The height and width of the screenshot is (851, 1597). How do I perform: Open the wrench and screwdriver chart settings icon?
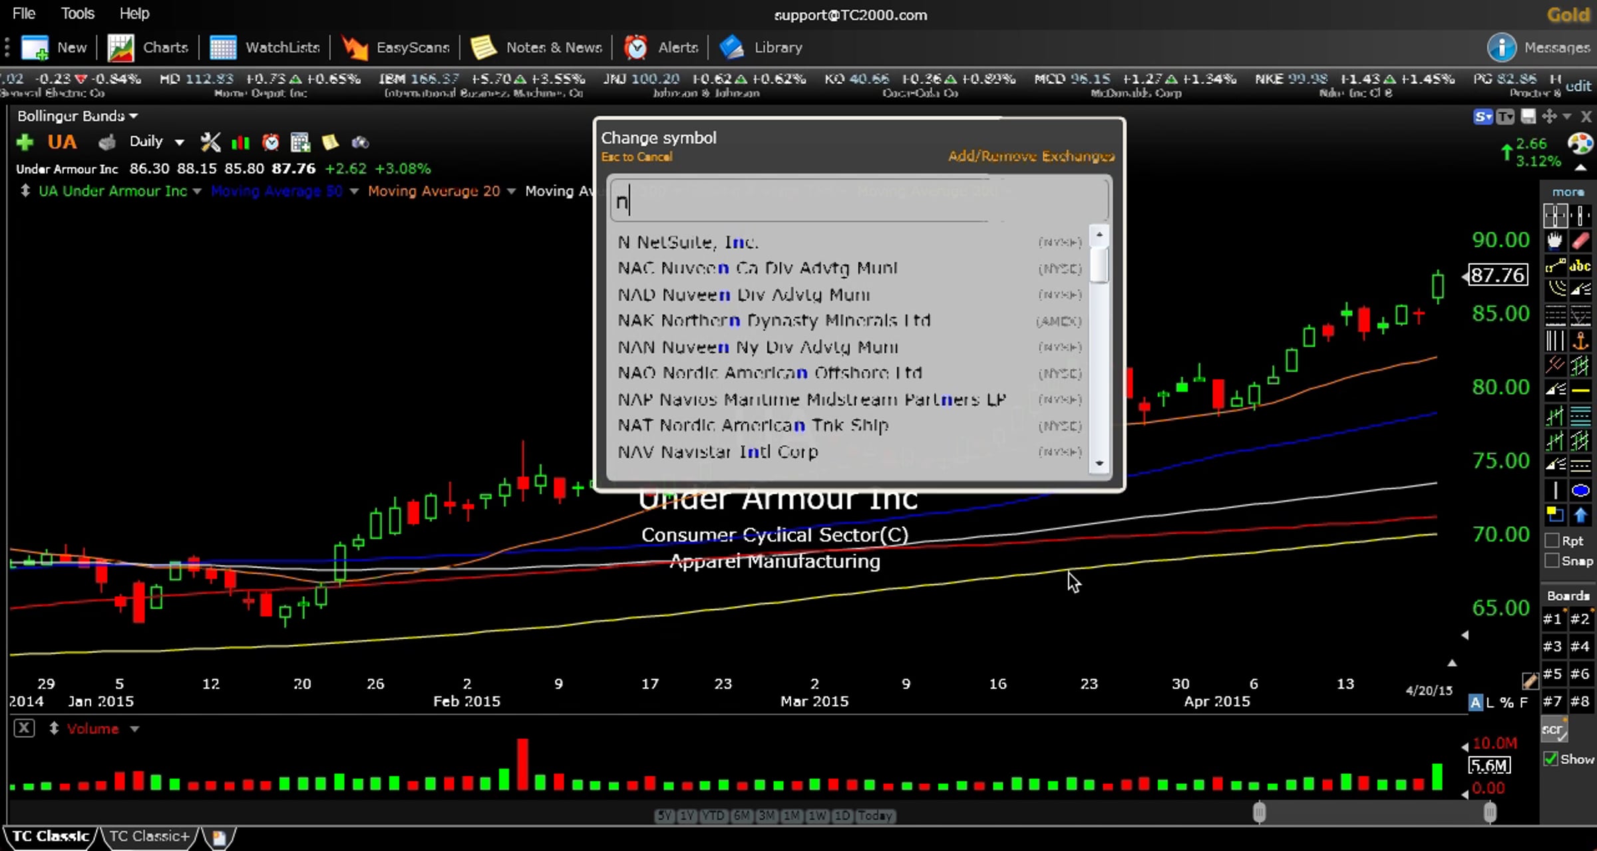point(210,142)
